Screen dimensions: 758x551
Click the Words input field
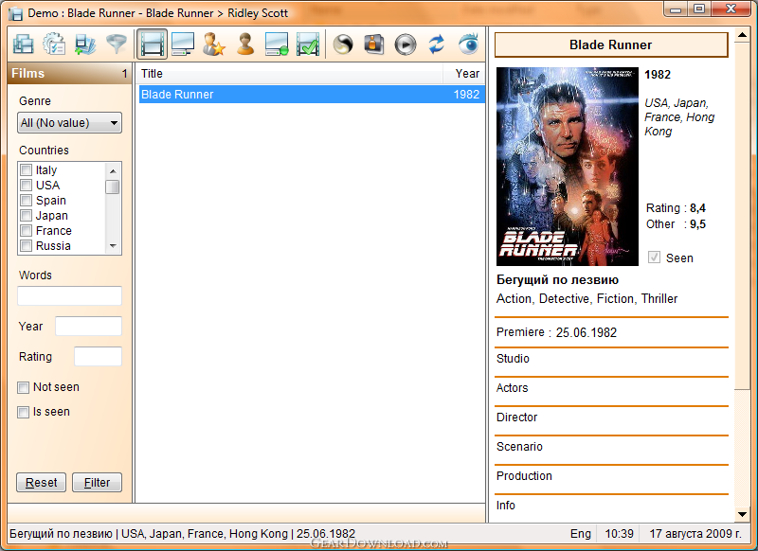click(69, 295)
